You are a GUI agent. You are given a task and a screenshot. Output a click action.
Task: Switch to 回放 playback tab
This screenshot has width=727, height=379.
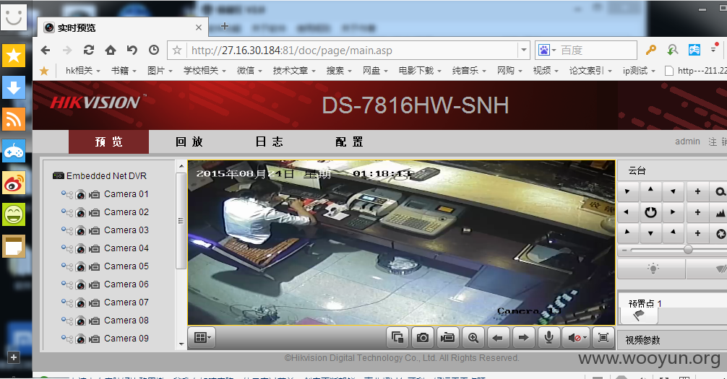(x=189, y=141)
